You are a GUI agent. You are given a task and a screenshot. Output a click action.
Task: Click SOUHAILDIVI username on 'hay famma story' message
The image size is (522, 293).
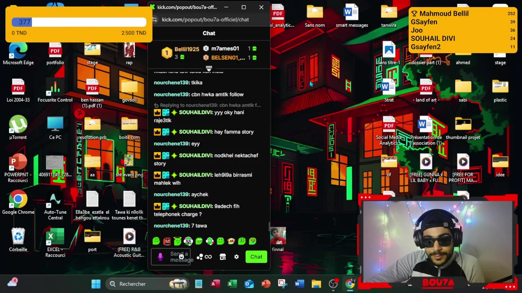click(x=195, y=132)
